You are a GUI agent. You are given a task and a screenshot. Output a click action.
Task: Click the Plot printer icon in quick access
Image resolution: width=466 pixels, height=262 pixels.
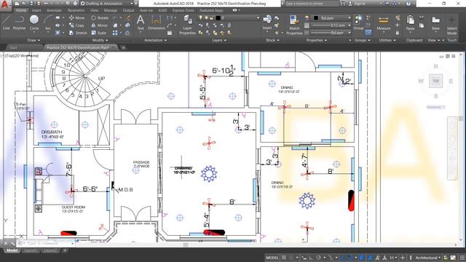coord(75,4)
